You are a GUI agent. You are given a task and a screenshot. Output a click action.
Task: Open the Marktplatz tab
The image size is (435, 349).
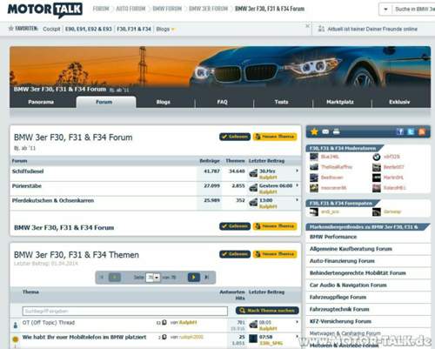340,102
